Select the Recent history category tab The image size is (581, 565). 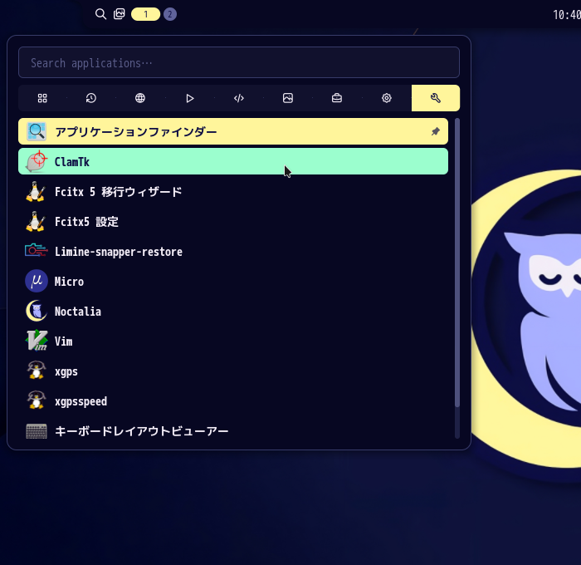91,98
